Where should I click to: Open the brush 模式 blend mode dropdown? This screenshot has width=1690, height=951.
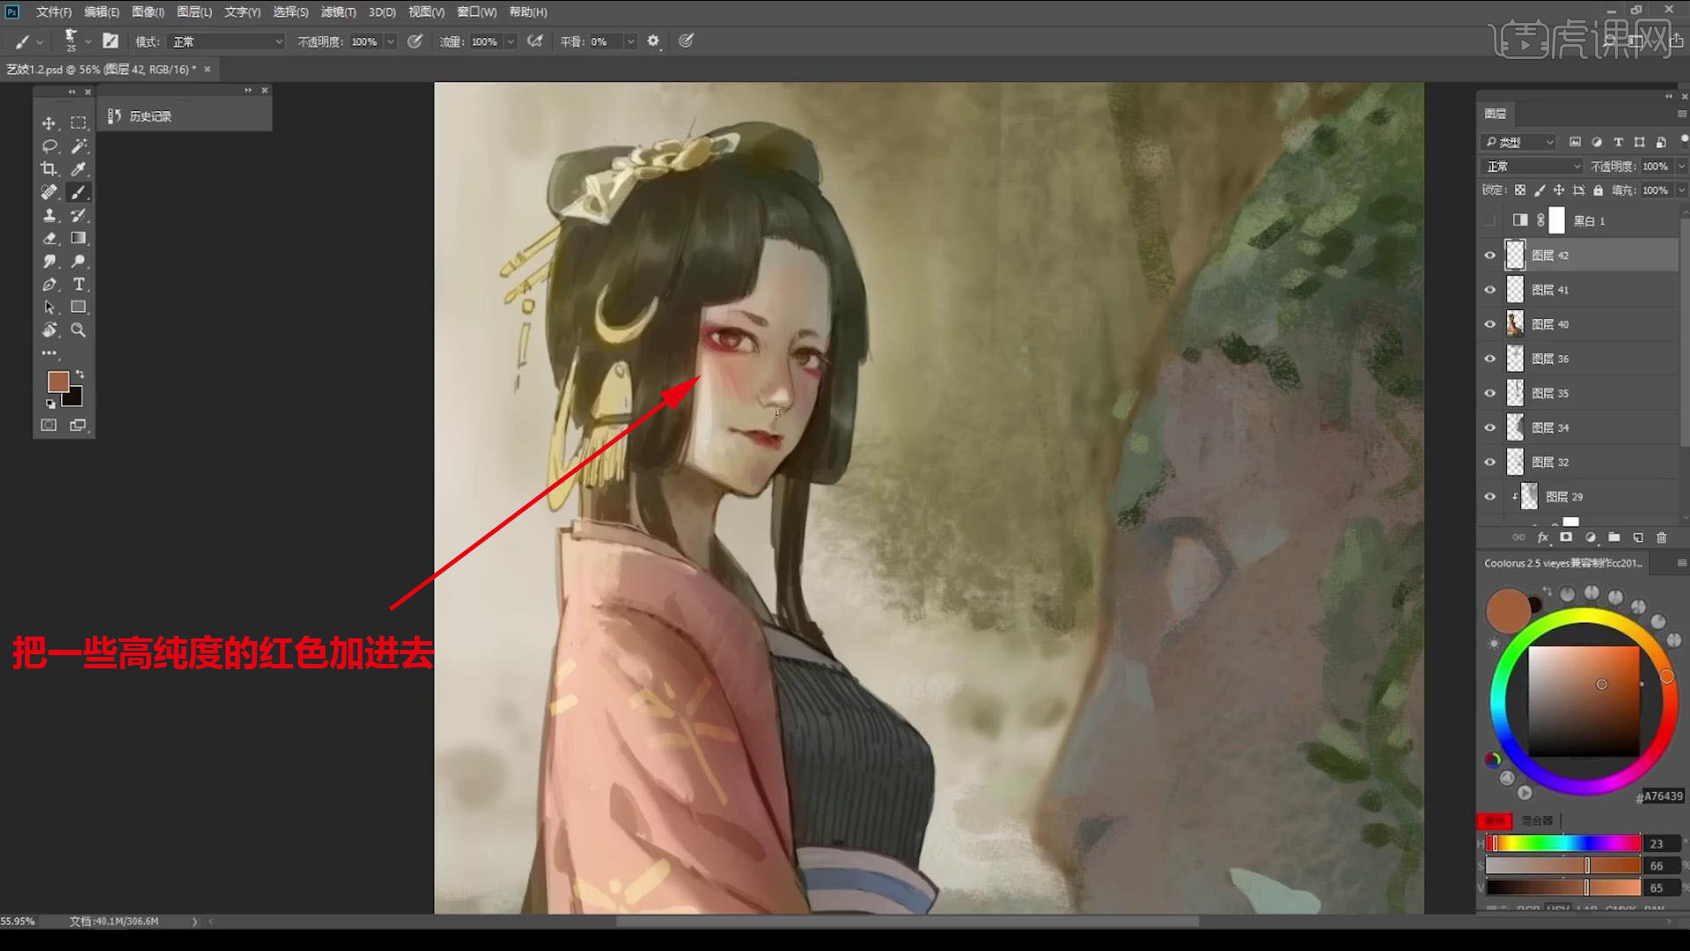tap(227, 41)
